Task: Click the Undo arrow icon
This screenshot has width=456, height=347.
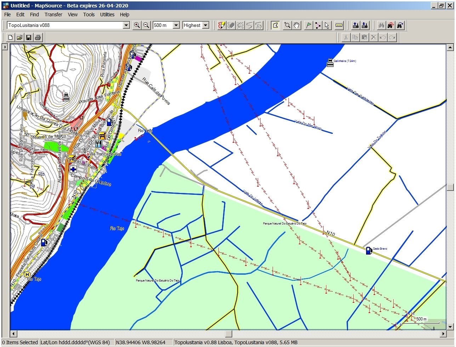Action: pyautogui.click(x=383, y=37)
